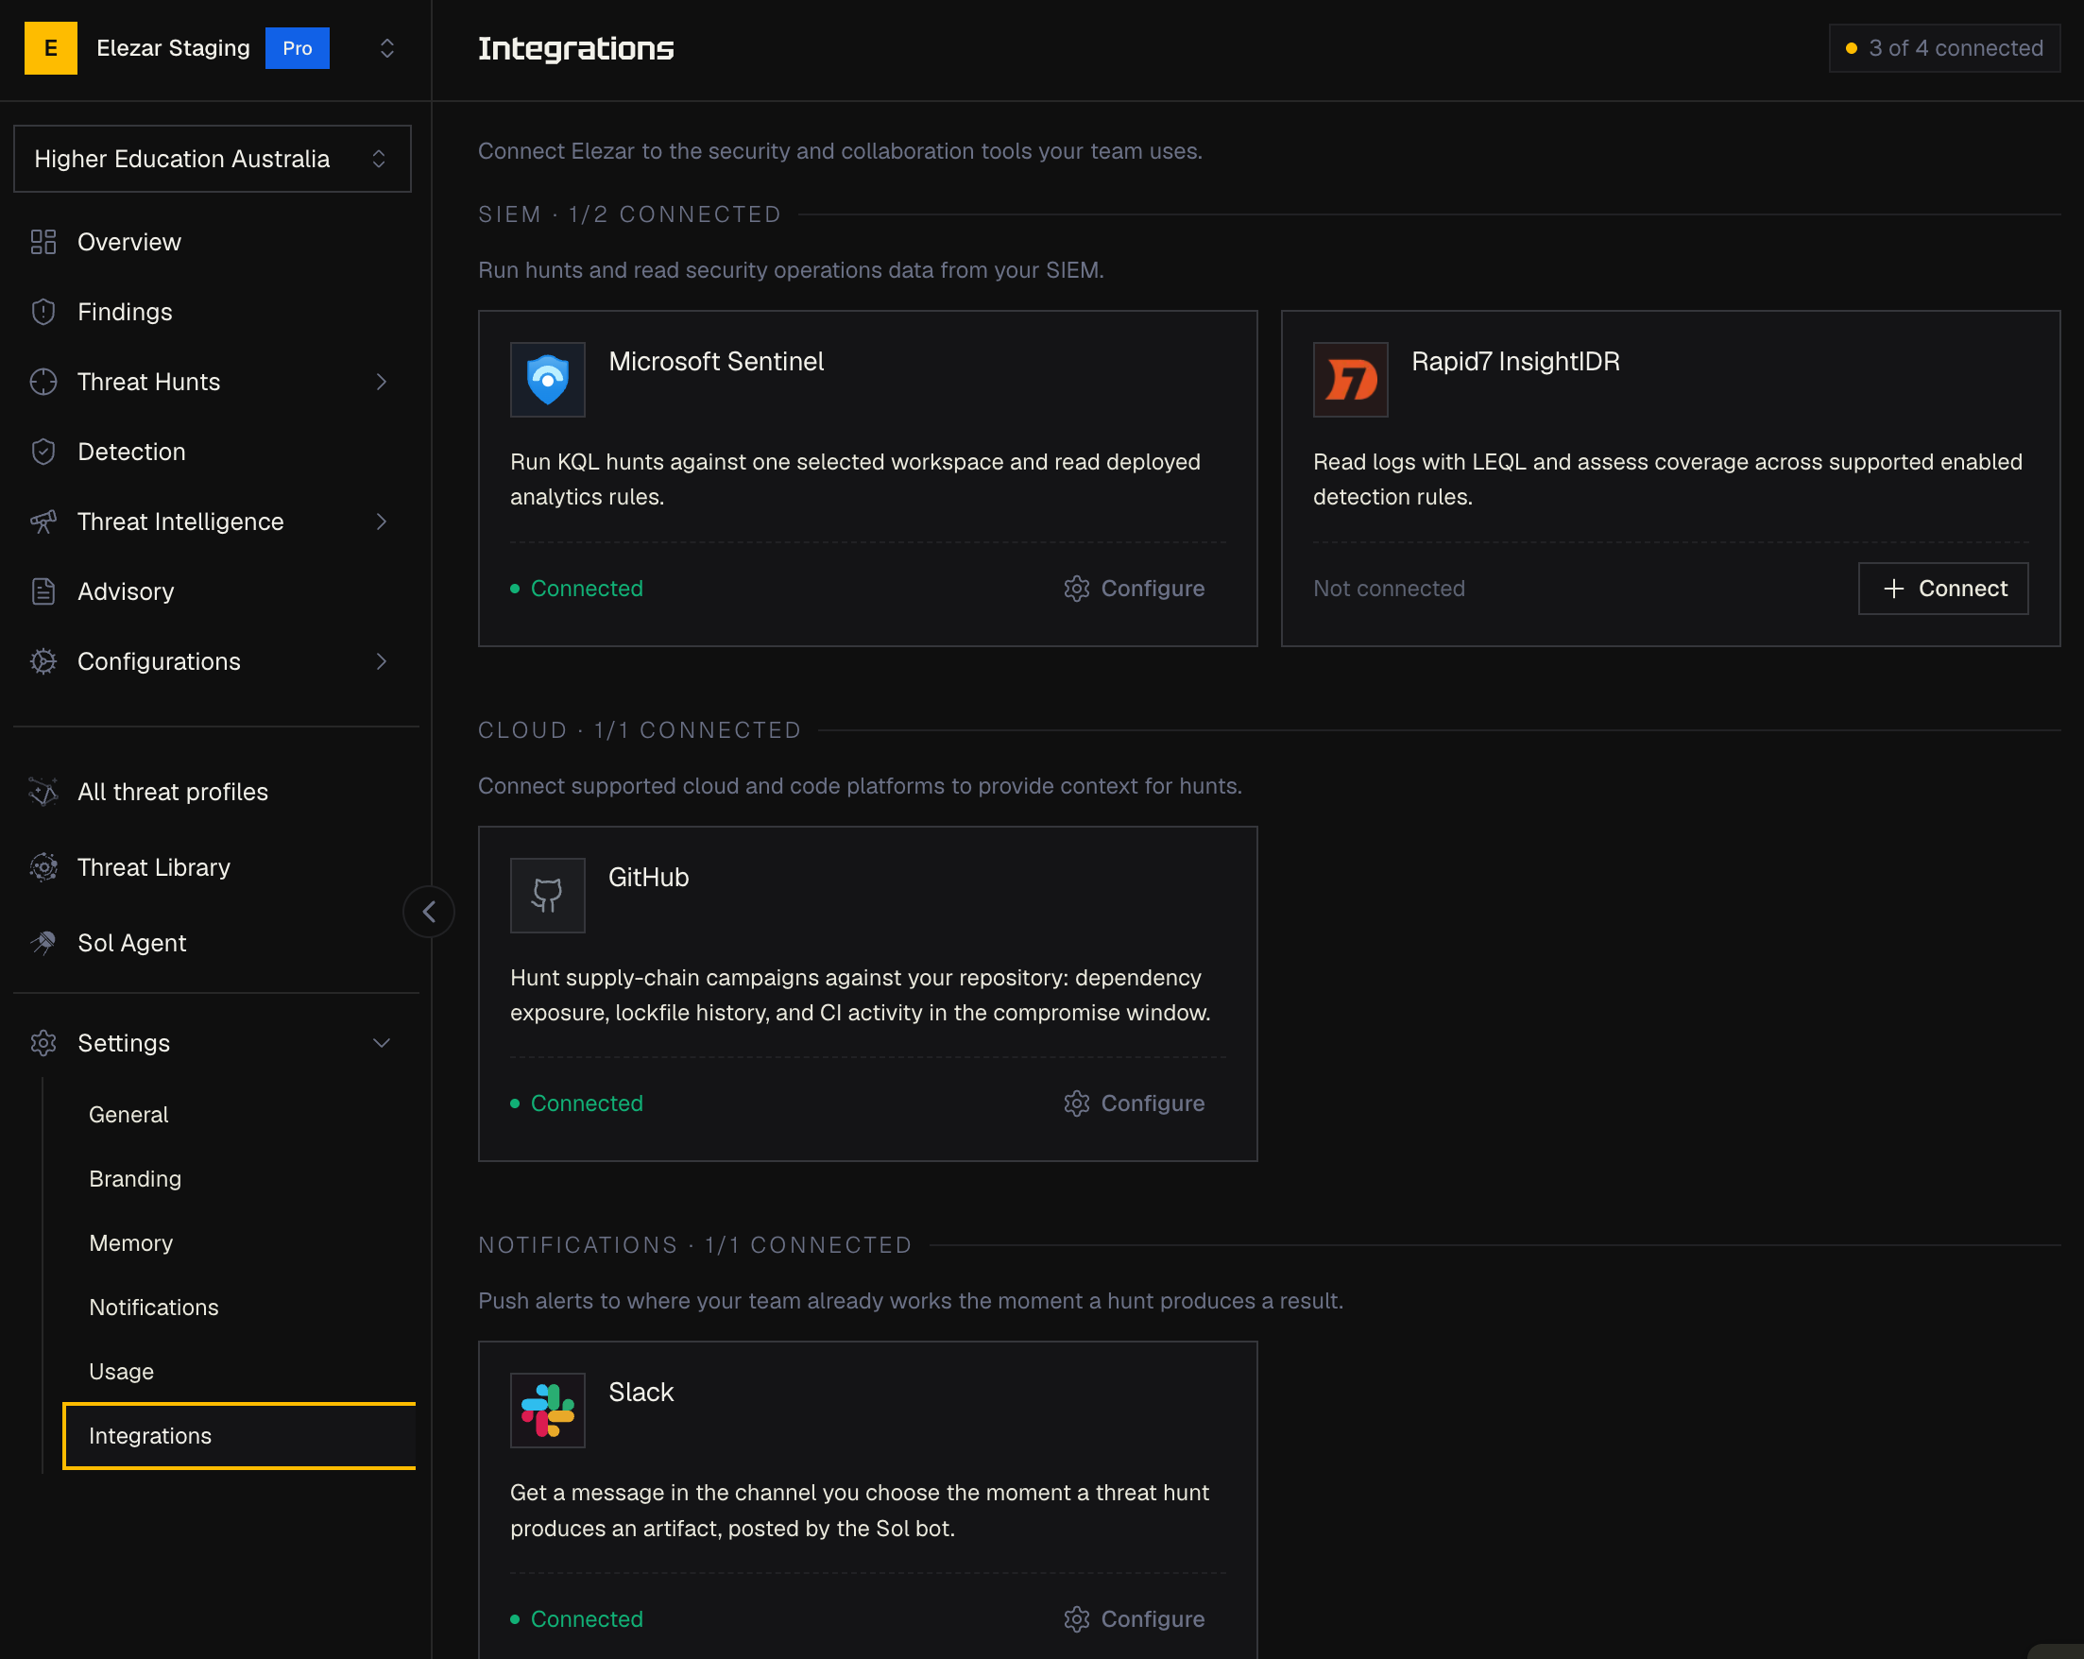Expand the Threat Intelligence submenu chevron
This screenshot has height=1659, width=2084.
pyautogui.click(x=381, y=522)
